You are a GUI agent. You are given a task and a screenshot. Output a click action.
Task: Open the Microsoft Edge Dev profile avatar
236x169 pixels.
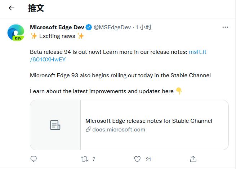coord(16,33)
